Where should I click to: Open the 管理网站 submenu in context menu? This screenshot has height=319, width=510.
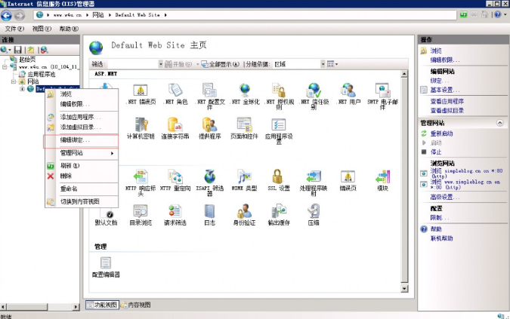81,153
